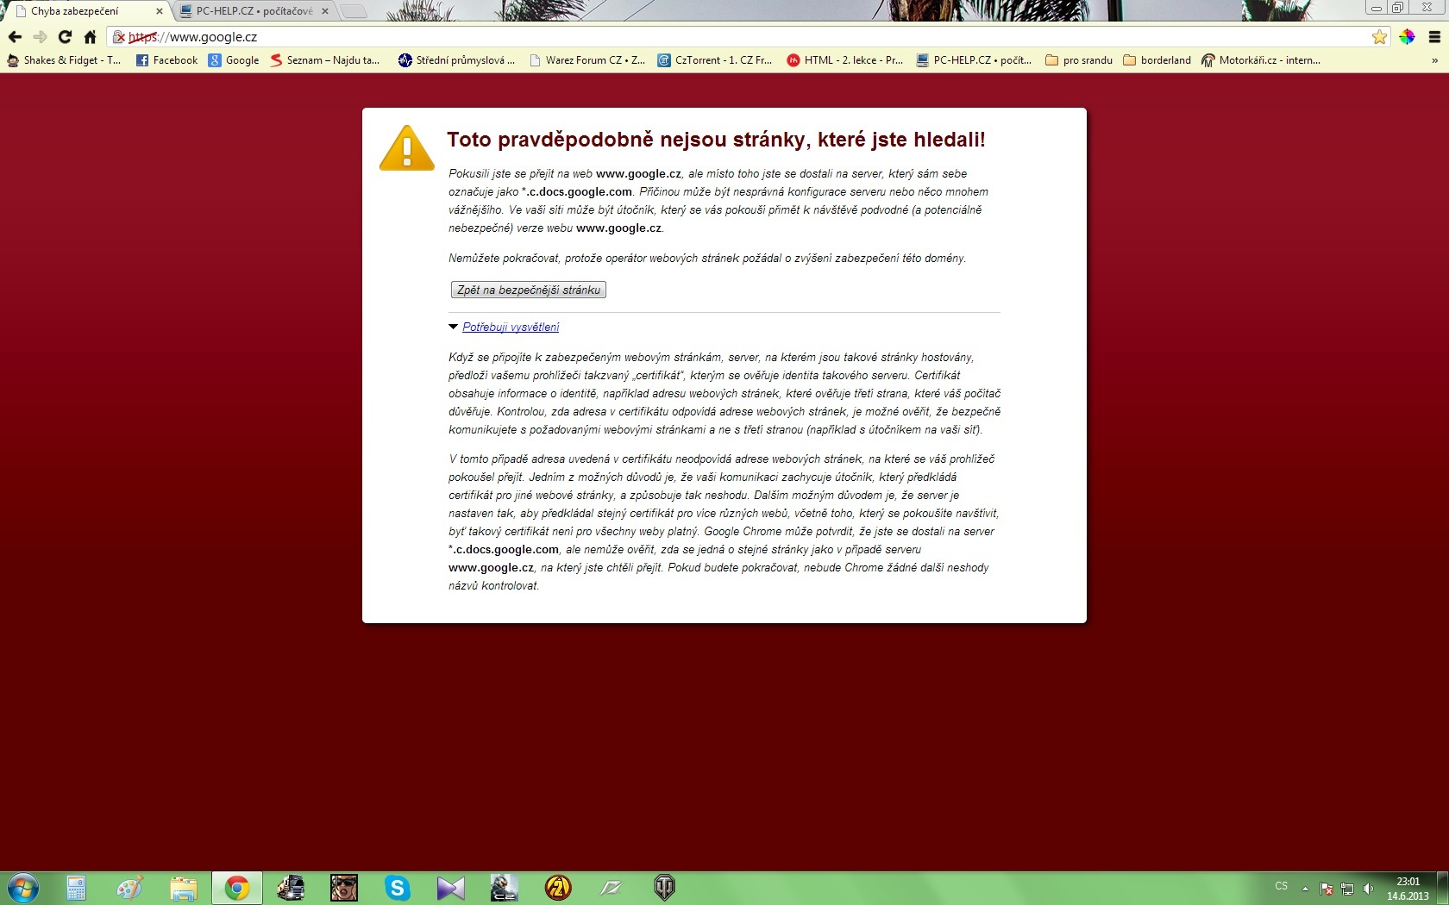Open Seznam – Najdu ta... bookmark

[x=324, y=60]
